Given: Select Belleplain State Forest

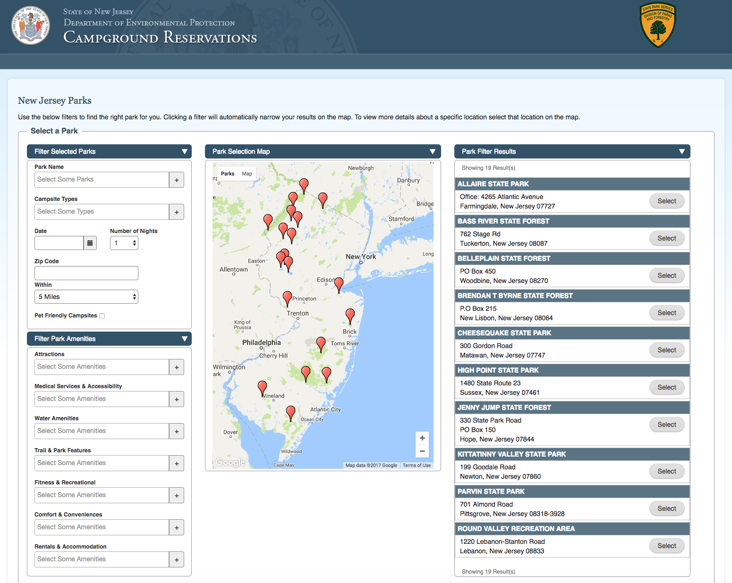Looking at the screenshot, I should point(667,275).
